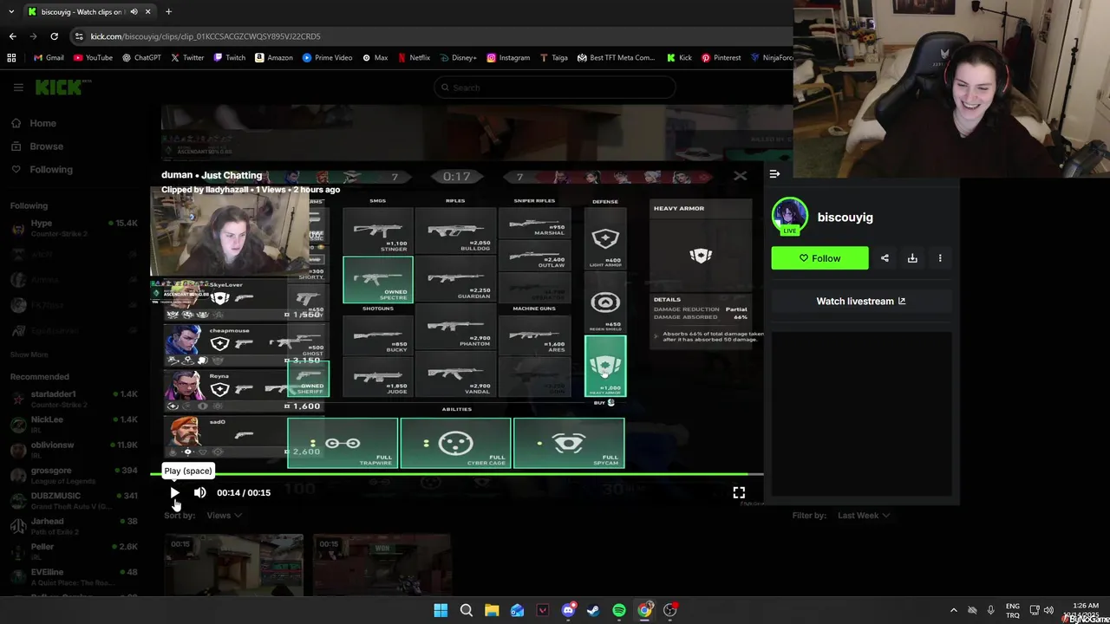Open Disney+ bookmark
Image resolution: width=1110 pixels, height=624 pixels.
coord(458,58)
